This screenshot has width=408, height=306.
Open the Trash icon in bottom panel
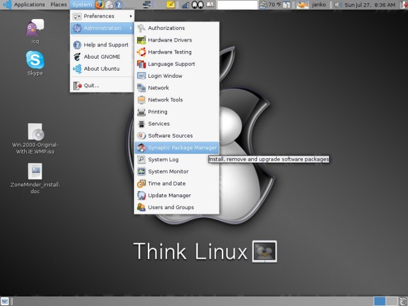tap(403, 301)
